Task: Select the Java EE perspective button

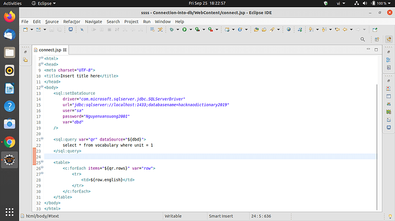Action: click(x=389, y=39)
